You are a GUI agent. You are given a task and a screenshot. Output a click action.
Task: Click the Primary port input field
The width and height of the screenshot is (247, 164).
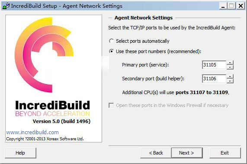(214, 65)
